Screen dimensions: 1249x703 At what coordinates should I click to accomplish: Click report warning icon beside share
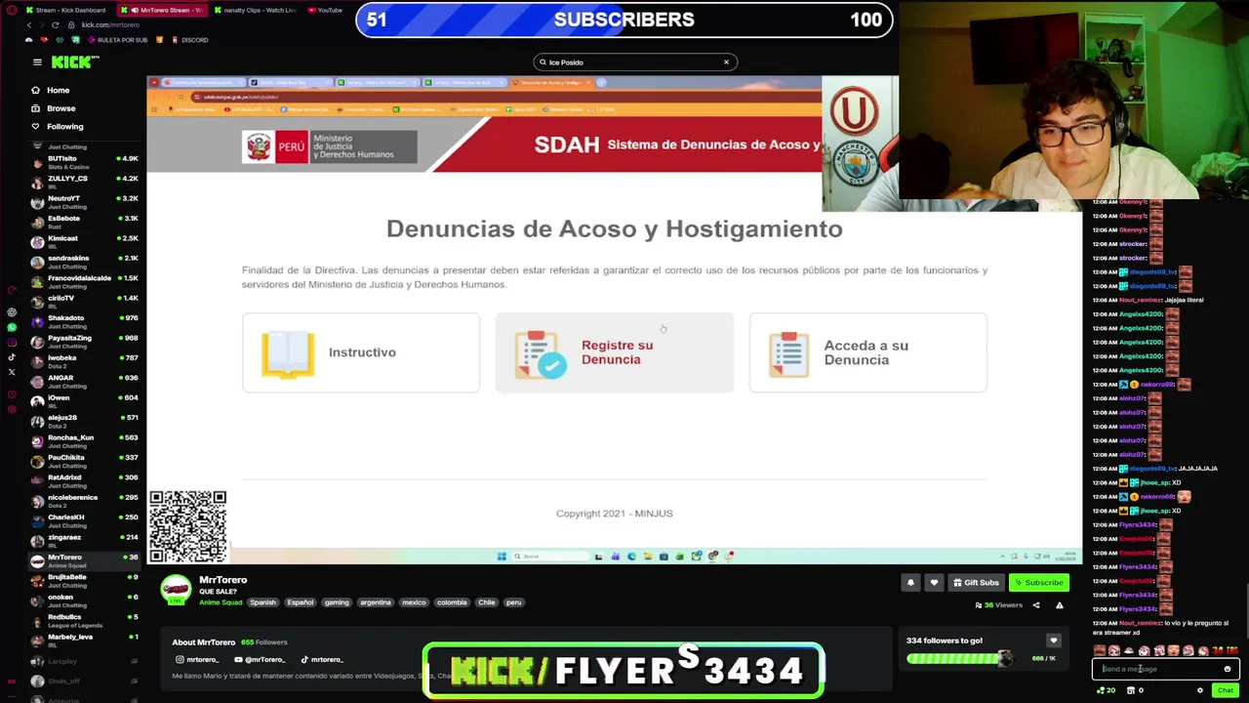pos(1059,605)
